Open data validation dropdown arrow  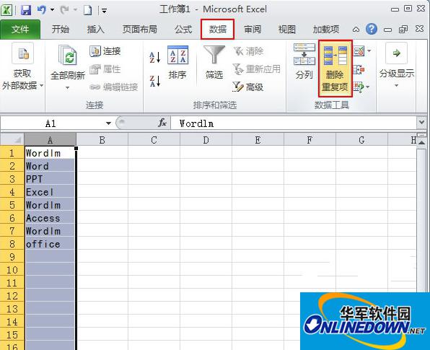click(369, 51)
